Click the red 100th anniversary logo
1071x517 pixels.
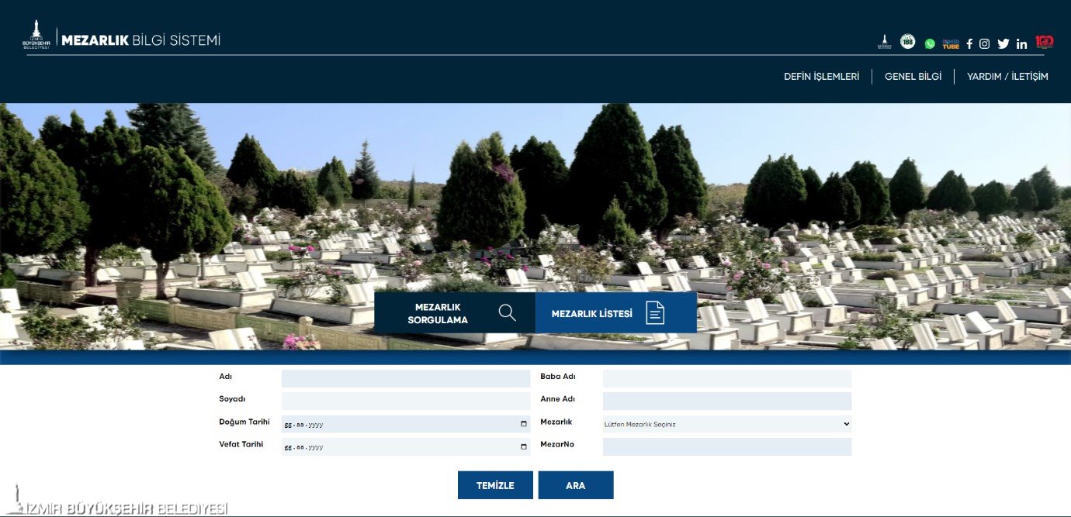tap(1044, 42)
